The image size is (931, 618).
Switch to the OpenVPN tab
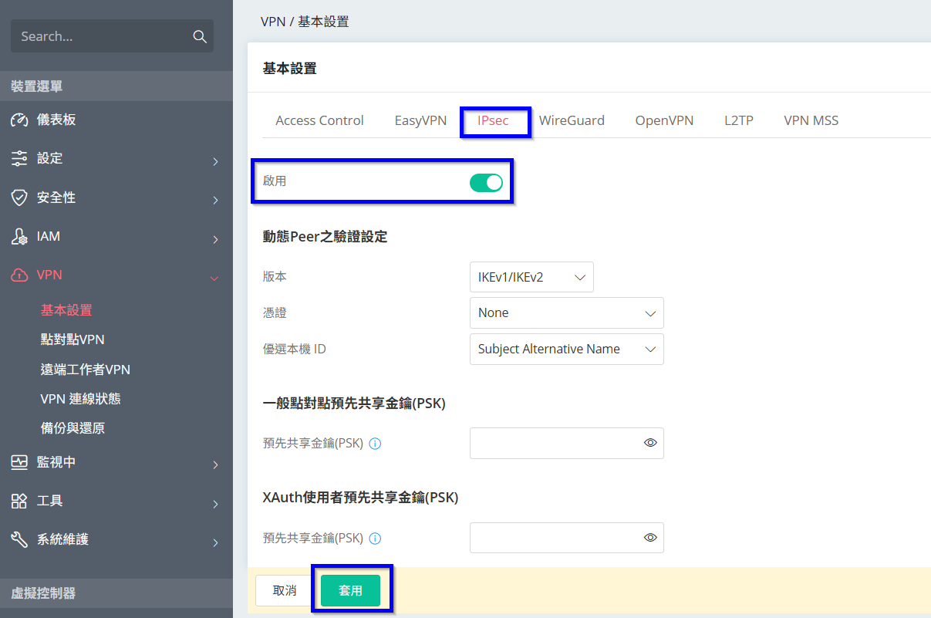coord(664,120)
